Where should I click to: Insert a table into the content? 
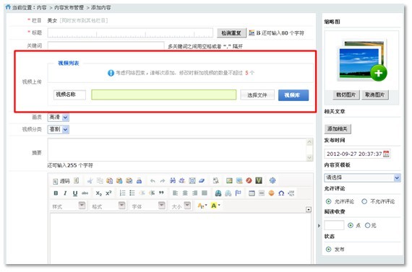tap(252, 193)
